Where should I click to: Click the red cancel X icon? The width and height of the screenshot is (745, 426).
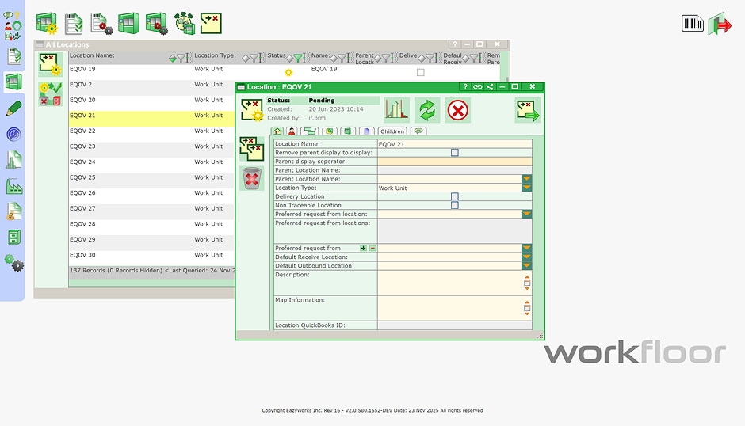(x=457, y=110)
